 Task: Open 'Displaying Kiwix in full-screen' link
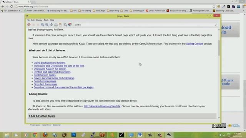tap(50, 69)
